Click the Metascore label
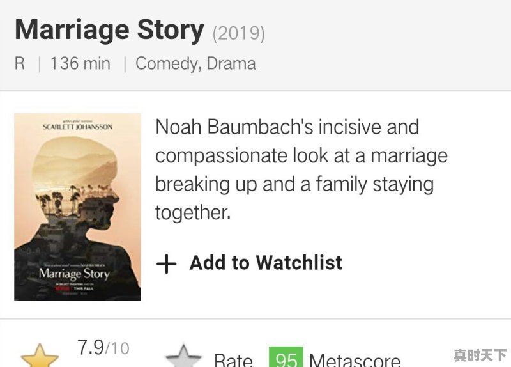Viewport: 511px width, 367px height. click(x=355, y=360)
